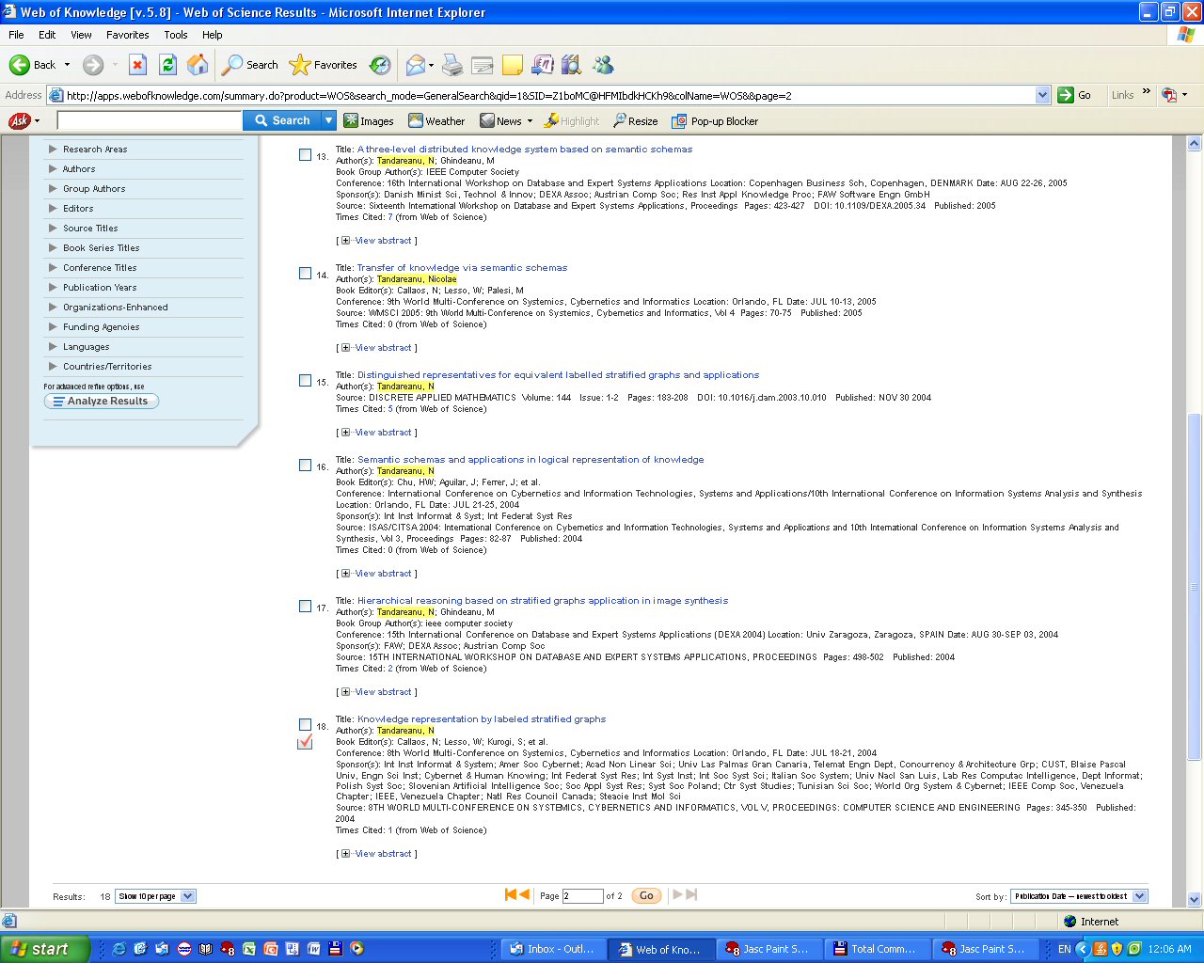Open title 'Transfer of knowledge via semantic schemas'
Screen dimensions: 1204x963
click(462, 268)
